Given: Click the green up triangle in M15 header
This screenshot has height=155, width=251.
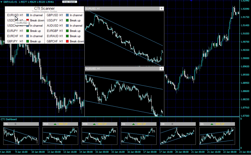Looking at the screenshot, I should [x=55, y=124].
